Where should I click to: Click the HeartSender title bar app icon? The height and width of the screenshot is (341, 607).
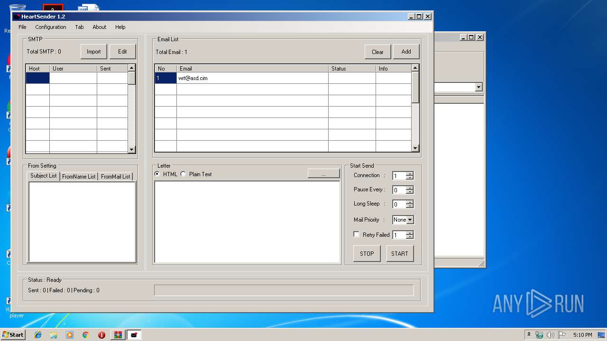click(x=17, y=17)
